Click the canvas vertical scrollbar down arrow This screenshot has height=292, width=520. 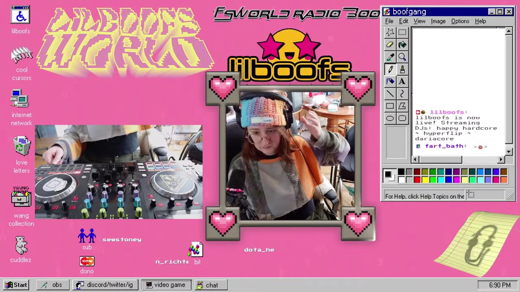(x=509, y=152)
